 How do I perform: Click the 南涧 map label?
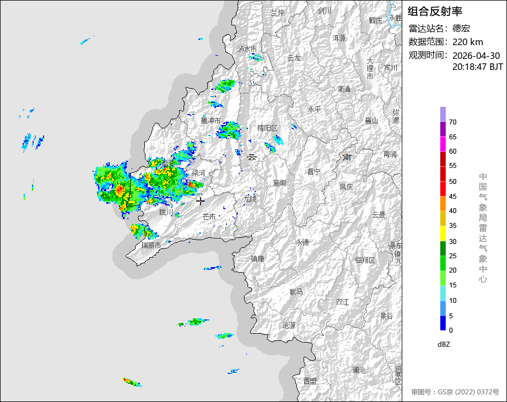point(390,154)
